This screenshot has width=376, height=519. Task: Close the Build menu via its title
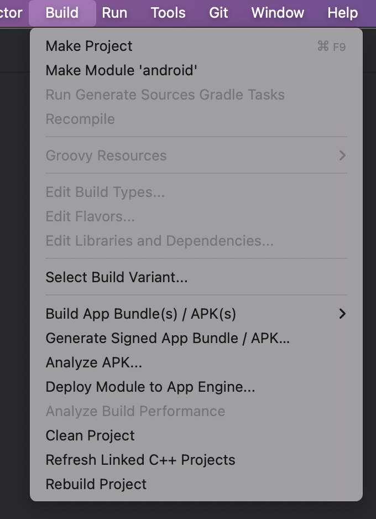(62, 13)
